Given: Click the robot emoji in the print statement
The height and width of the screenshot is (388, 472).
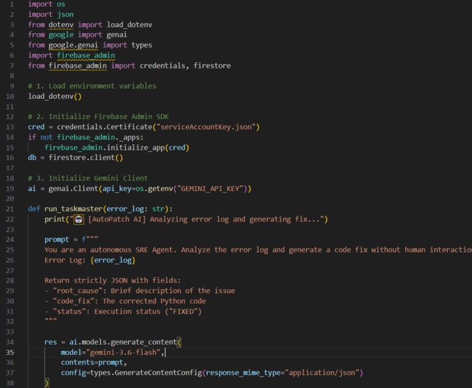Looking at the screenshot, I should [x=78, y=219].
